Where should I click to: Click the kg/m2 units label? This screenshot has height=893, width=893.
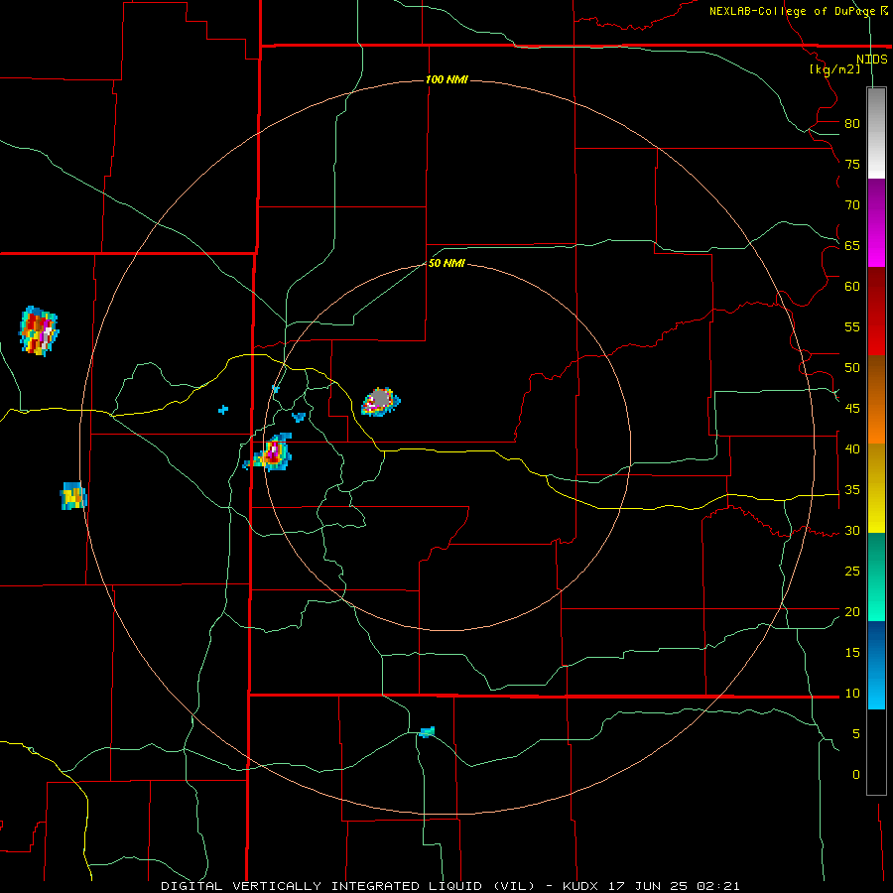click(x=834, y=69)
